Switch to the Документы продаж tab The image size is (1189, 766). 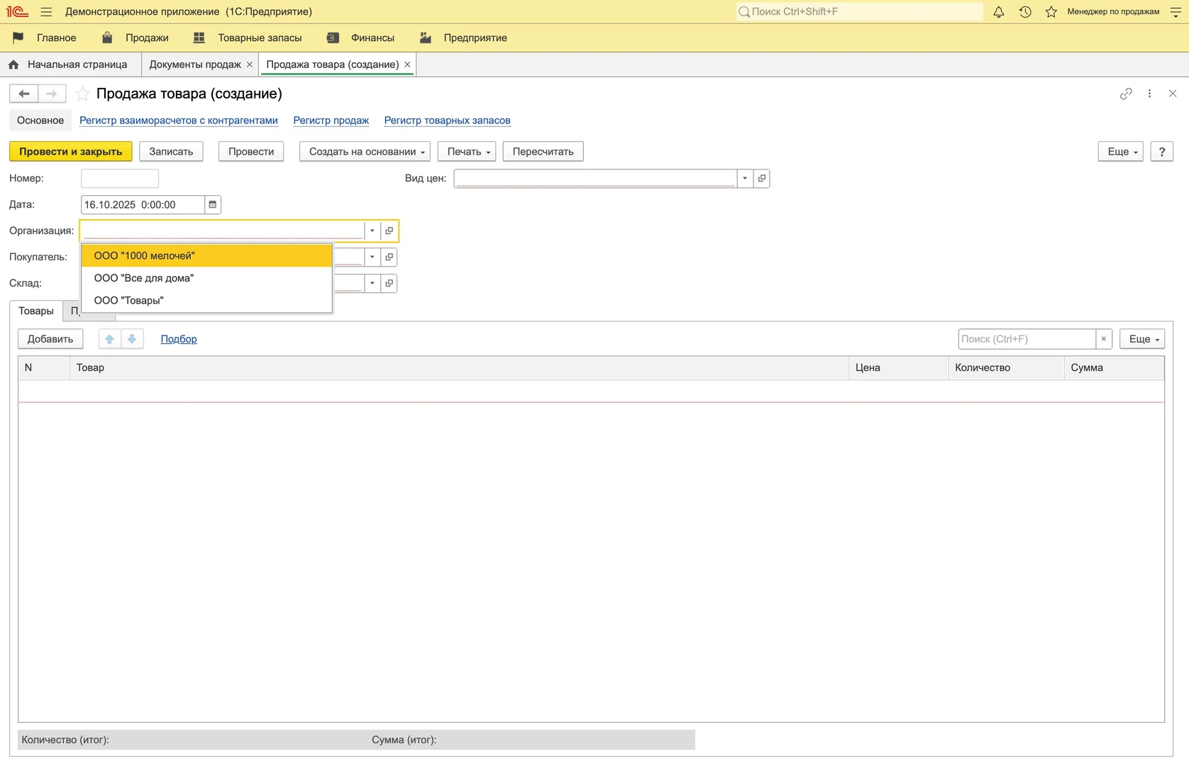[x=194, y=65]
